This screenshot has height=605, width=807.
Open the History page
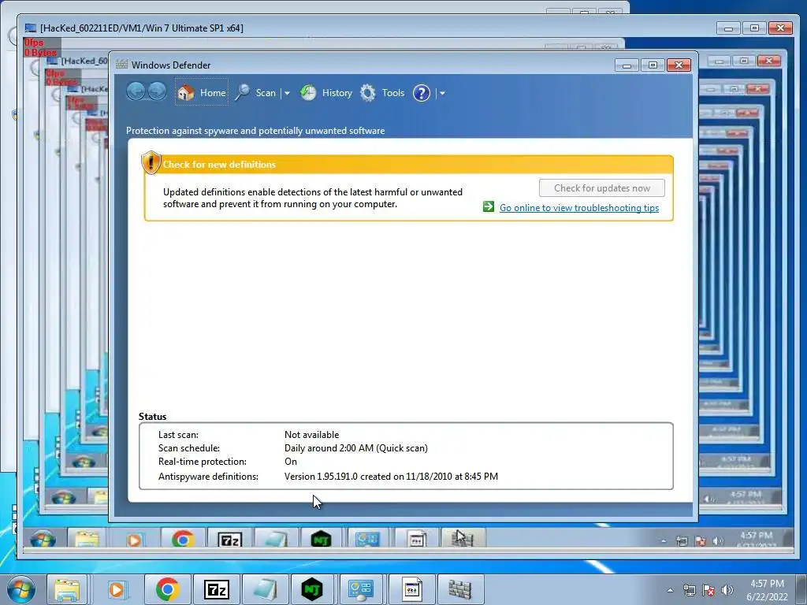click(x=337, y=93)
